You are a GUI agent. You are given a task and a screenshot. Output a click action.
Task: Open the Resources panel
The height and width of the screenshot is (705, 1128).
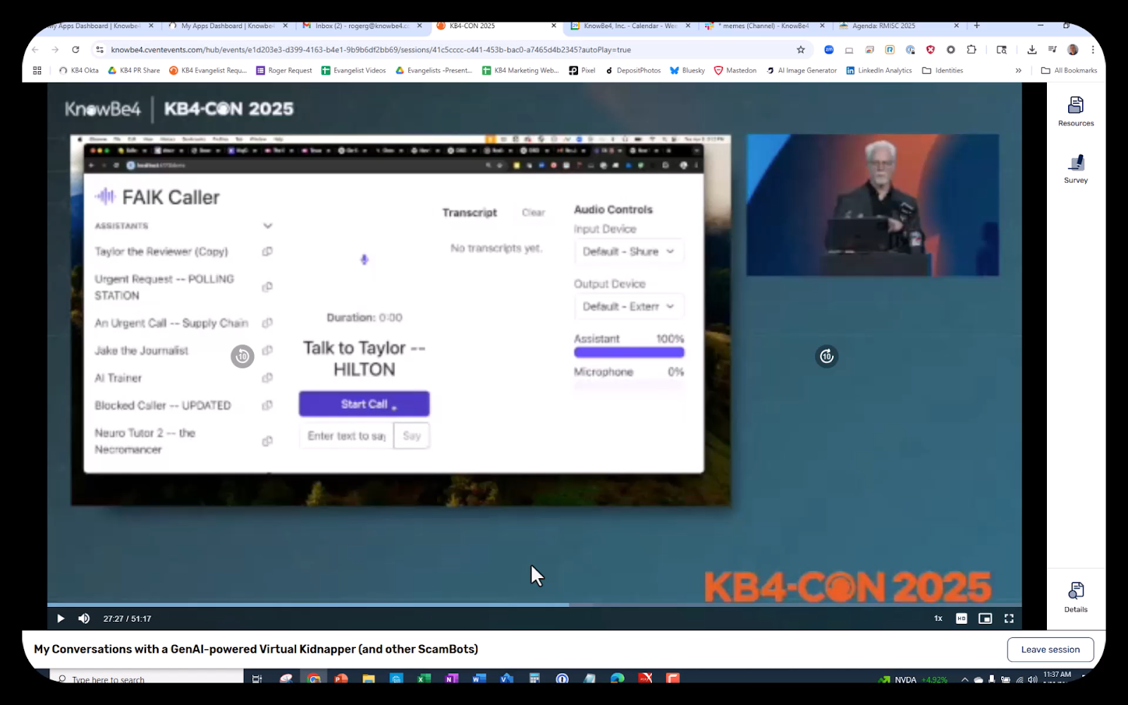coord(1076,111)
